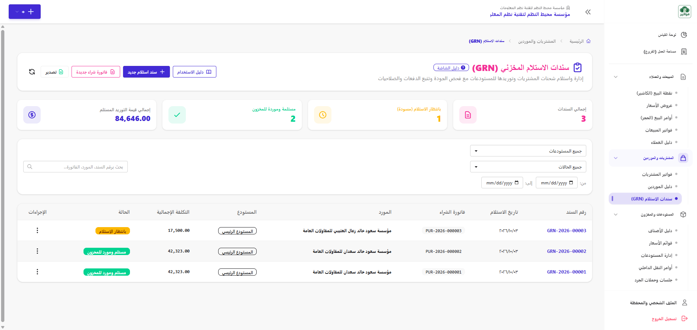Screen dimensions: 697x330
Task: Open actions menu for GRN-2026-00002 row
Action: 37,251
